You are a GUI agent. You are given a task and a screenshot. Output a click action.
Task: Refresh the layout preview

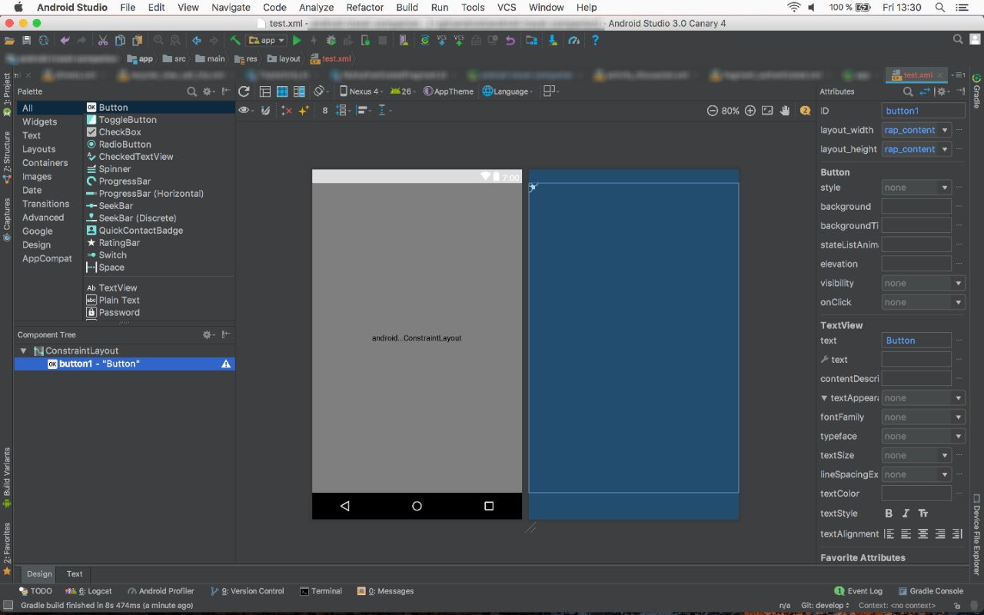click(244, 91)
